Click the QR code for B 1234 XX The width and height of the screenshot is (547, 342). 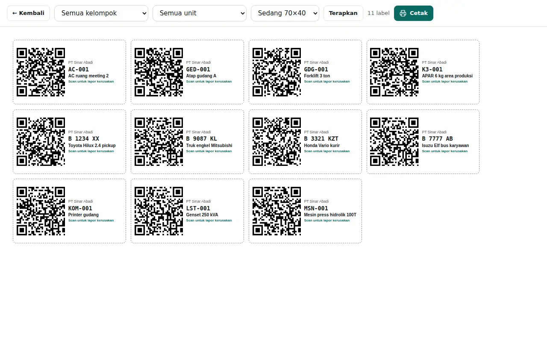coord(41,142)
